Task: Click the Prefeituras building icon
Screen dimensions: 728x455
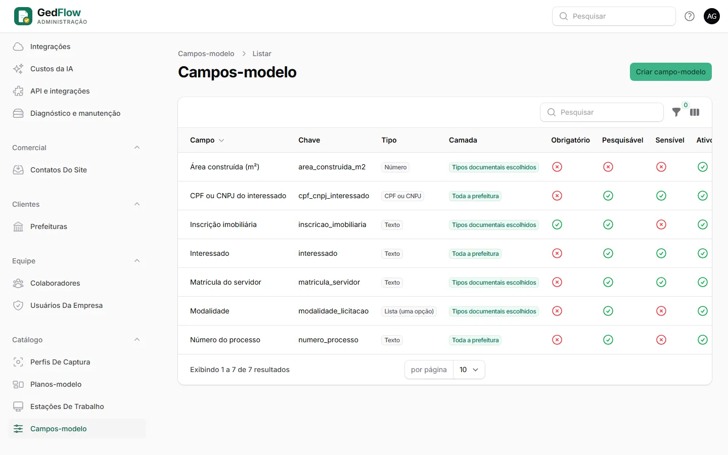Action: click(18, 226)
